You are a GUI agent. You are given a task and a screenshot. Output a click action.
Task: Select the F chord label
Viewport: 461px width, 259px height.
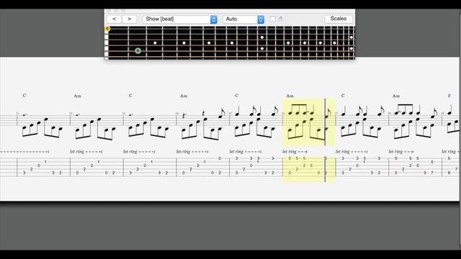(449, 96)
